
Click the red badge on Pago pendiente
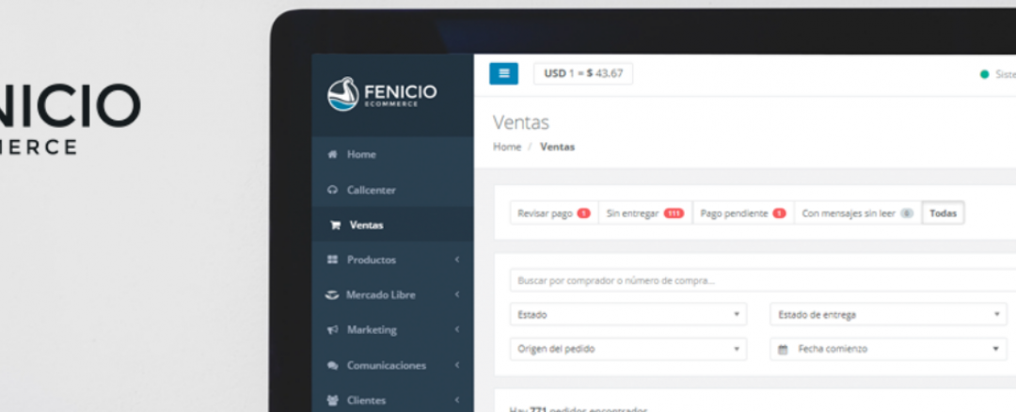780,214
